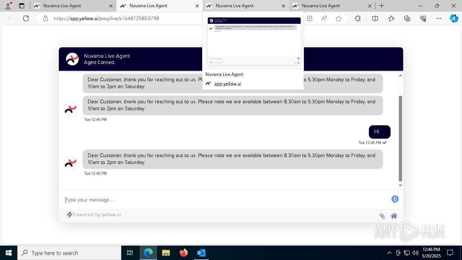The width and height of the screenshot is (462, 260).
Task: Click the chat scrollbar thumb
Action: tap(400, 139)
